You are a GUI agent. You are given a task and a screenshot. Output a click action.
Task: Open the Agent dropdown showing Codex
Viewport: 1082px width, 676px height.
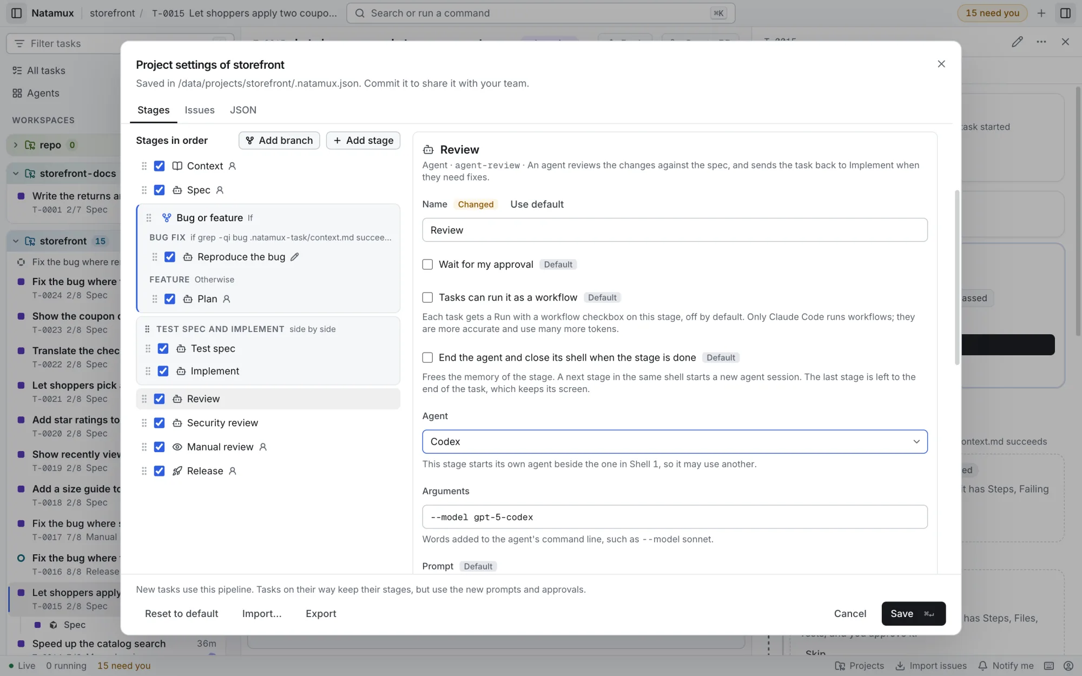point(675,442)
